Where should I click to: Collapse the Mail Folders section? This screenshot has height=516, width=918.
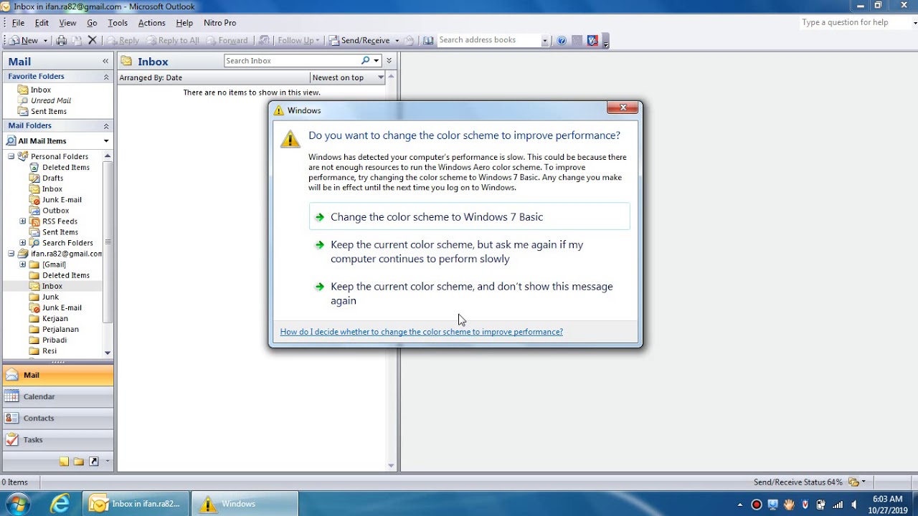click(106, 126)
